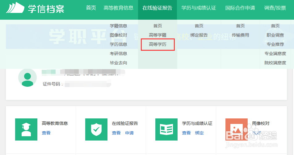Select 职业调查 in the dropdown
The image size is (294, 155).
click(x=275, y=35)
